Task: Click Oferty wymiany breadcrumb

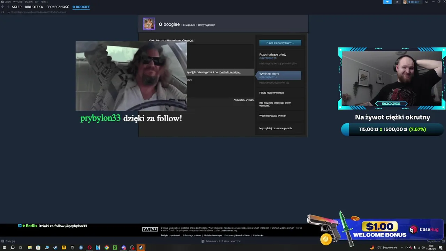Action: [206, 25]
